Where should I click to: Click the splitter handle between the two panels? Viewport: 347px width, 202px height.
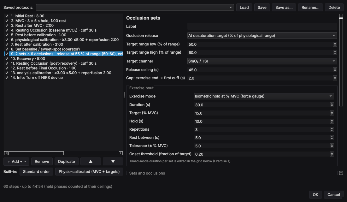tap(124, 95)
